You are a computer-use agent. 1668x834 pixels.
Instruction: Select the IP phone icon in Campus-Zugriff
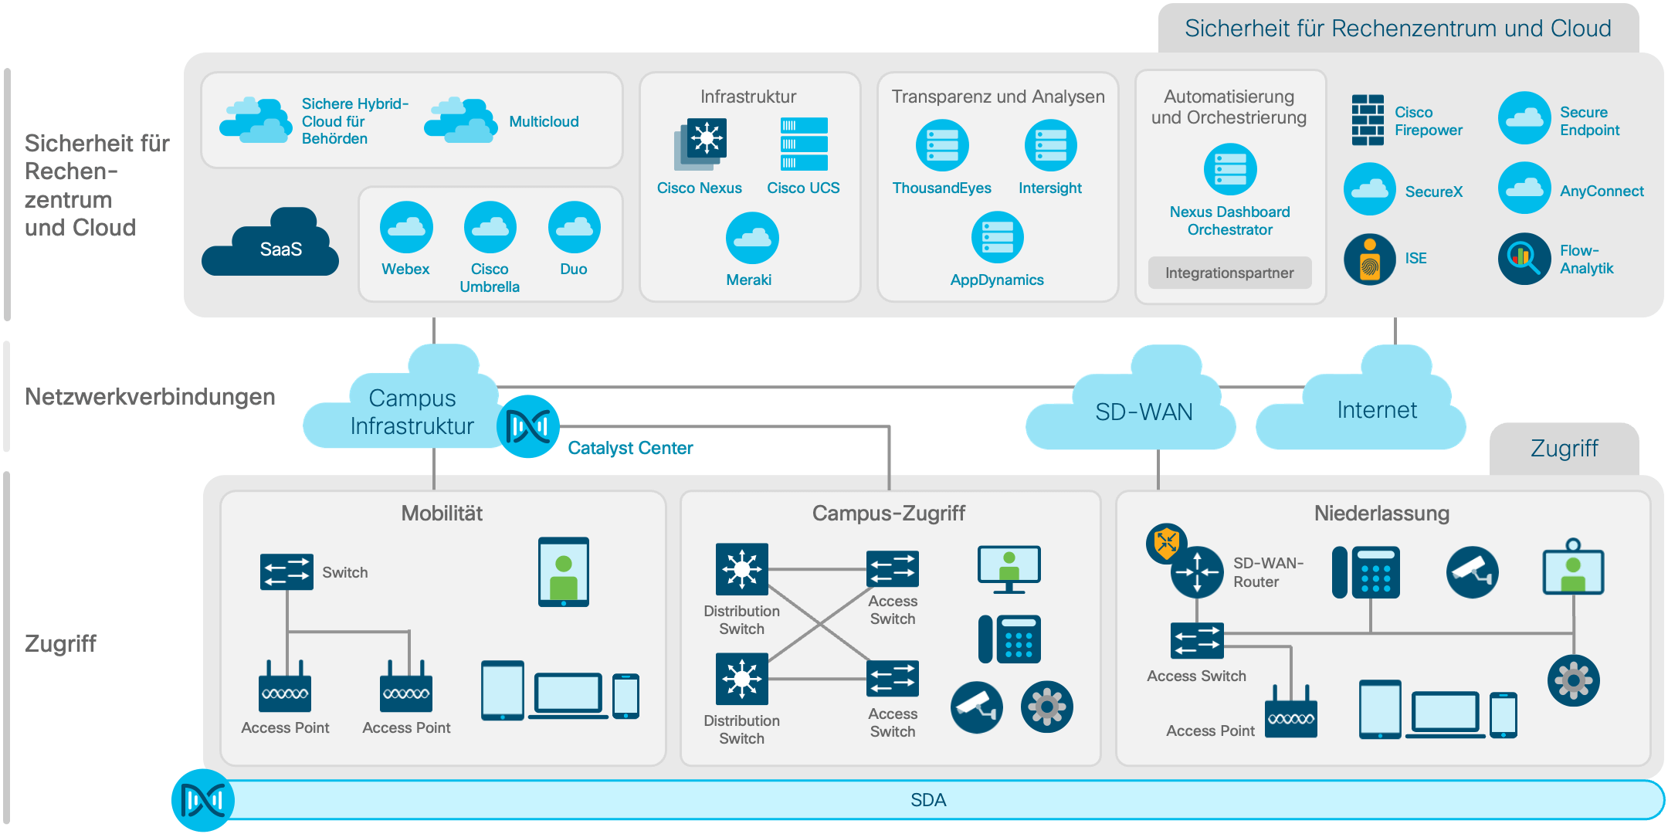point(1009,639)
